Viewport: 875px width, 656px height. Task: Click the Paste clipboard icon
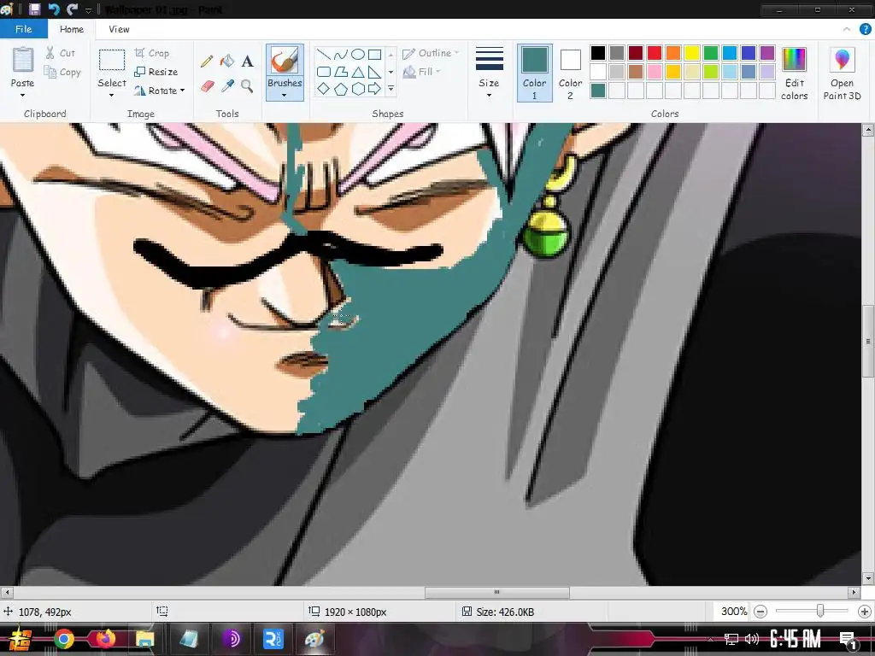tap(23, 61)
